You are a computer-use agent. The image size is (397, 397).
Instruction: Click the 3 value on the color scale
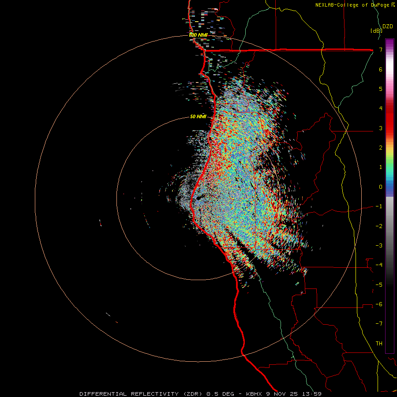[x=381, y=128]
